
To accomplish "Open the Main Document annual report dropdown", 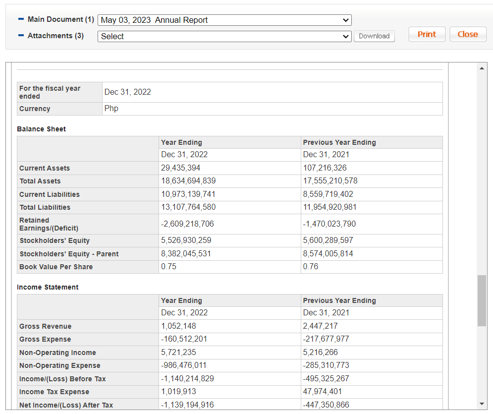I will tap(224, 20).
